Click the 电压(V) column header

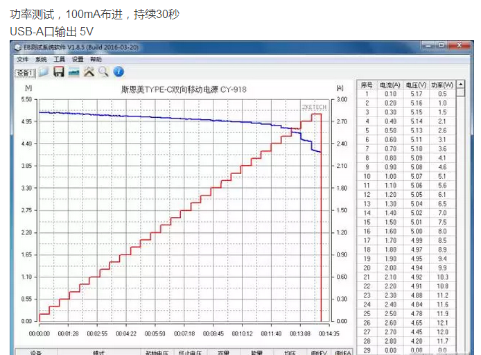pyautogui.click(x=416, y=85)
